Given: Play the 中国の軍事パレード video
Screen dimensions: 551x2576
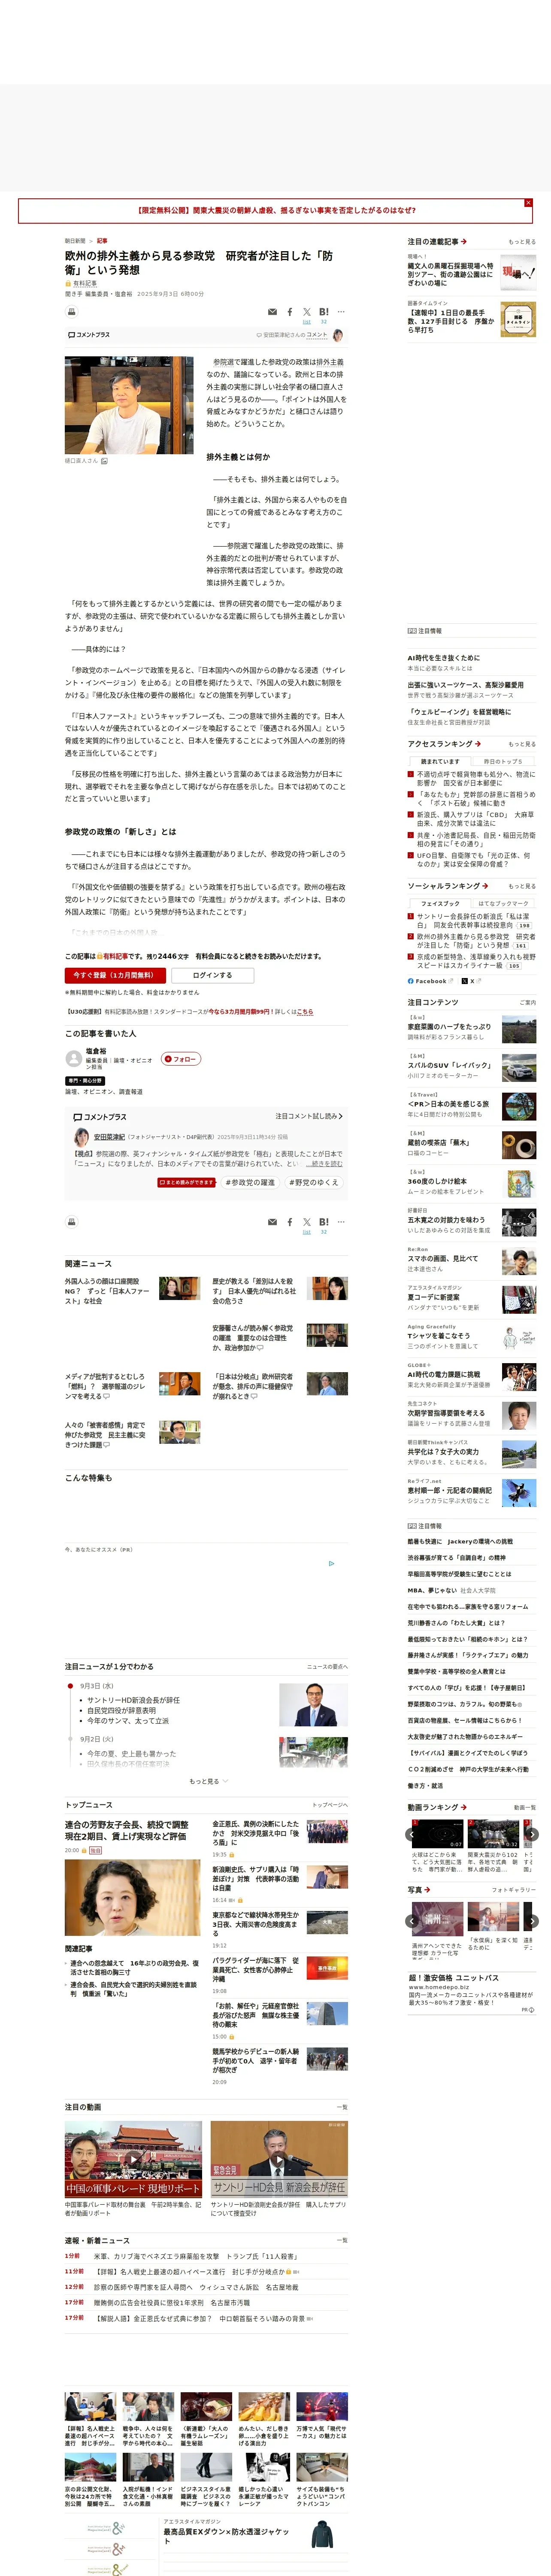Looking at the screenshot, I should click(x=133, y=2160).
